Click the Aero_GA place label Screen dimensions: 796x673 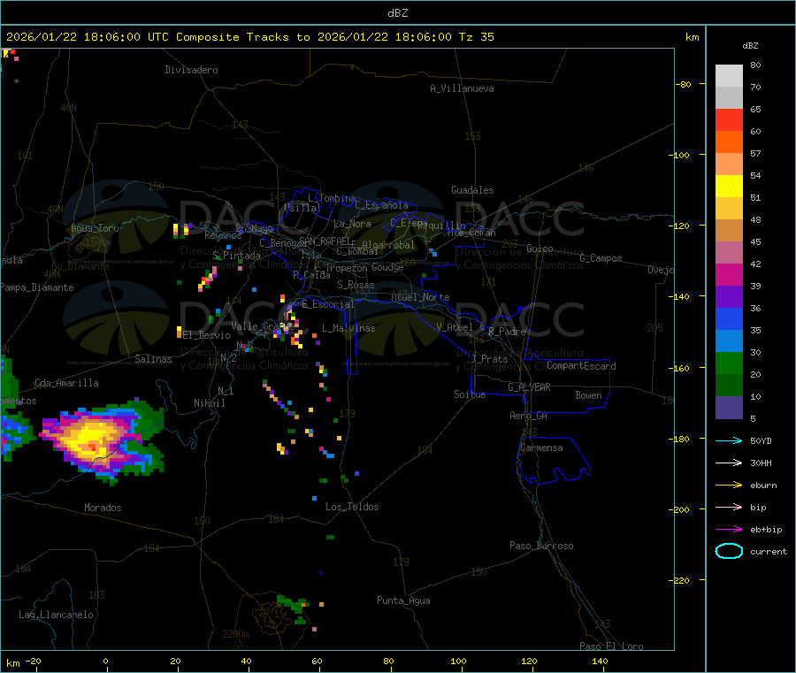[x=529, y=416]
